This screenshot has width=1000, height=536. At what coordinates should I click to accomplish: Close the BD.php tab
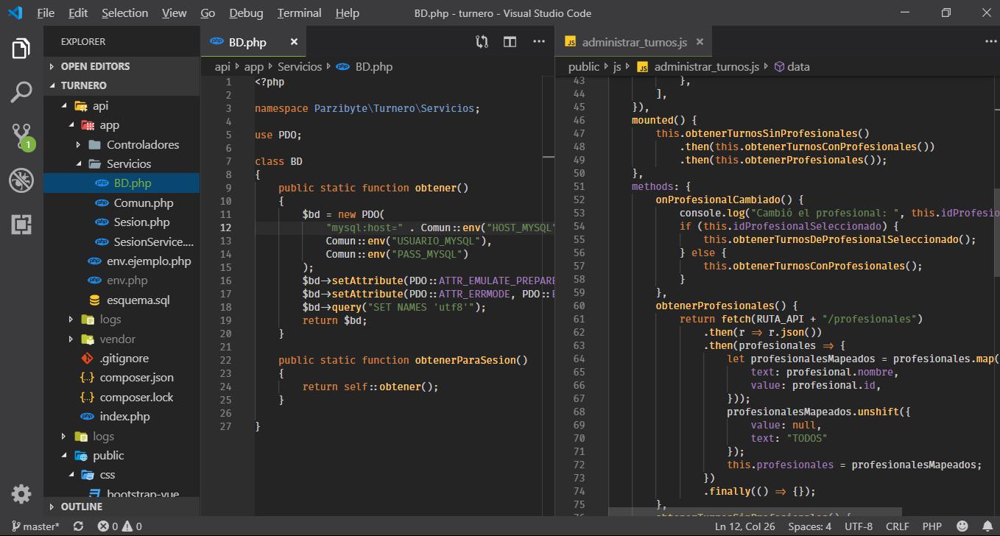pyautogui.click(x=294, y=42)
